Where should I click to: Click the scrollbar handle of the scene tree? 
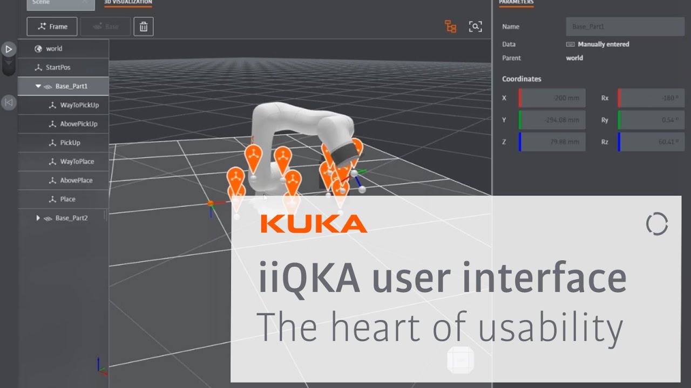(105, 215)
